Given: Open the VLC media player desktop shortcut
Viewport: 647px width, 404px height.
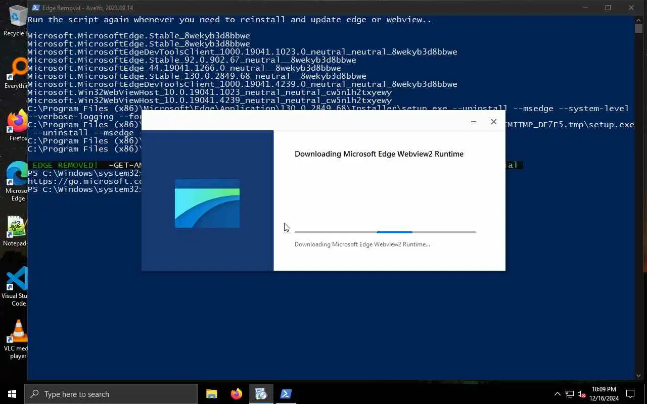Looking at the screenshot, I should (16, 339).
